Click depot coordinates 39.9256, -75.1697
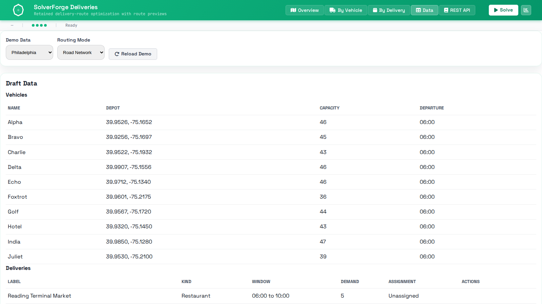 [129, 137]
